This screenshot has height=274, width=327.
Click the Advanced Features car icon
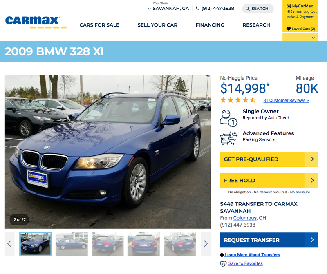[228, 138]
